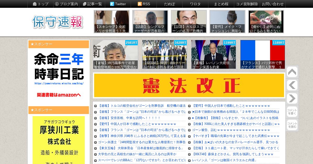
Task: Open the メイク・ファッション header thumbnail
Action: (x=227, y=22)
